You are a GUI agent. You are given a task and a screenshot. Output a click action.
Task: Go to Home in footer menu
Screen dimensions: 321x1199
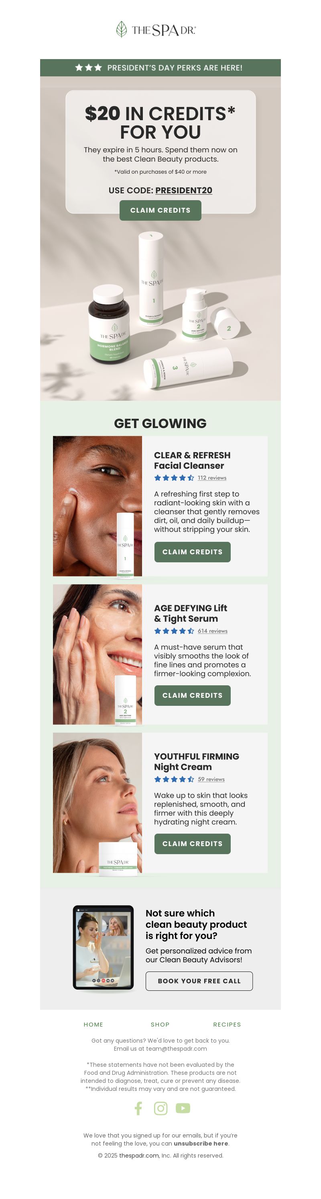pyautogui.click(x=93, y=1024)
